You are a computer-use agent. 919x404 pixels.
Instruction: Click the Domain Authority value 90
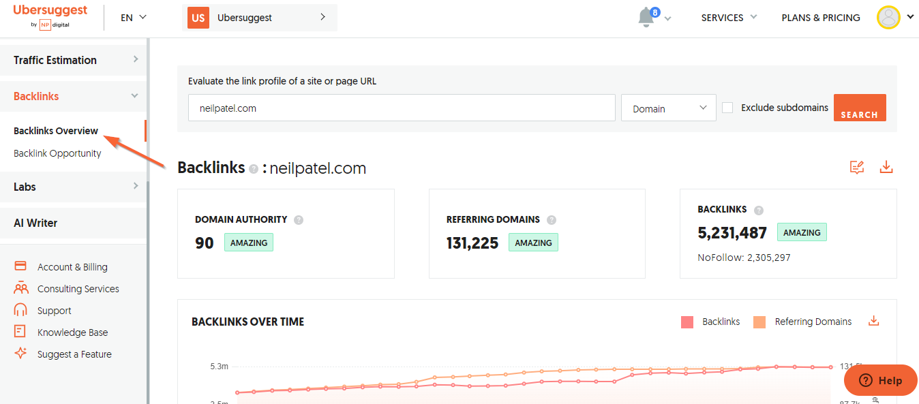(205, 243)
